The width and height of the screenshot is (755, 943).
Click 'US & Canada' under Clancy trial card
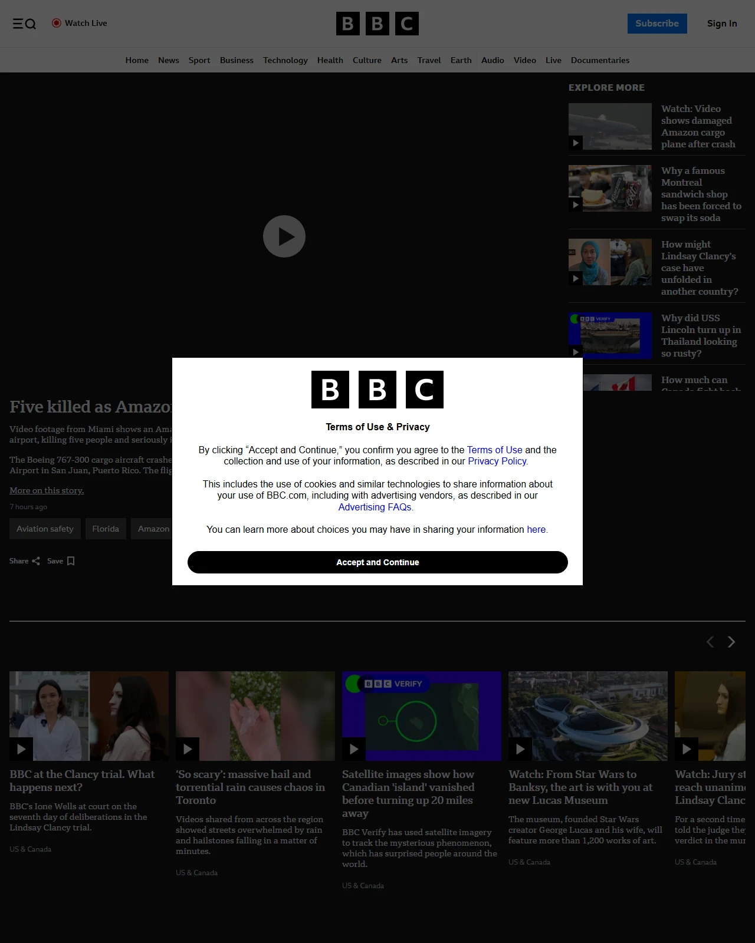click(30, 849)
